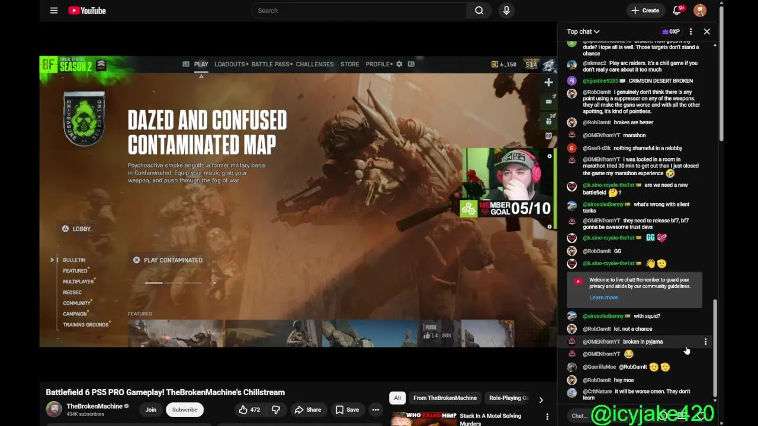Click the search magnifier button
Screen dimensions: 758x426
[x=479, y=11]
